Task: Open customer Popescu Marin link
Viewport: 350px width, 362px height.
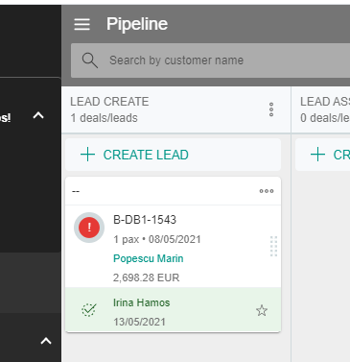Action: tap(149, 258)
